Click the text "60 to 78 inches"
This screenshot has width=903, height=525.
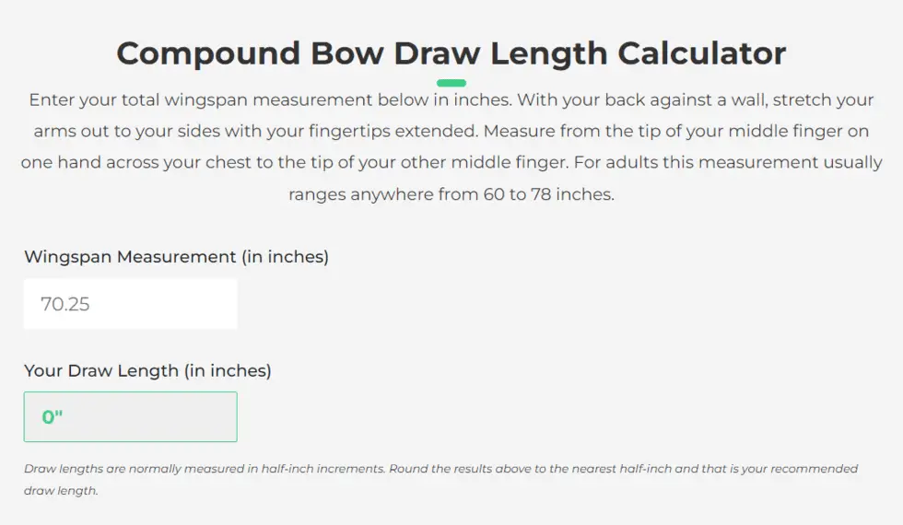pyautogui.click(x=548, y=194)
